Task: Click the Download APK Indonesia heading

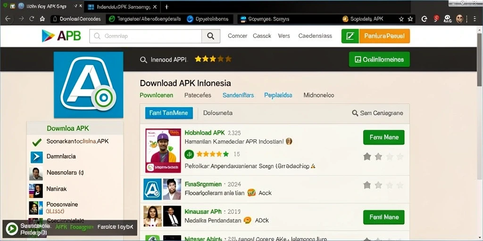Action: (185, 83)
